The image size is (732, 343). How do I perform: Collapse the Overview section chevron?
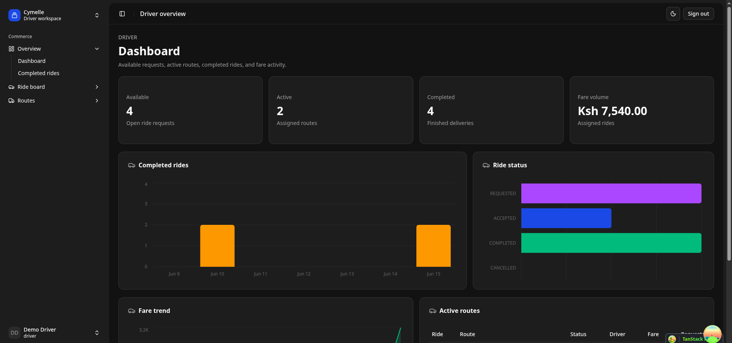97,49
